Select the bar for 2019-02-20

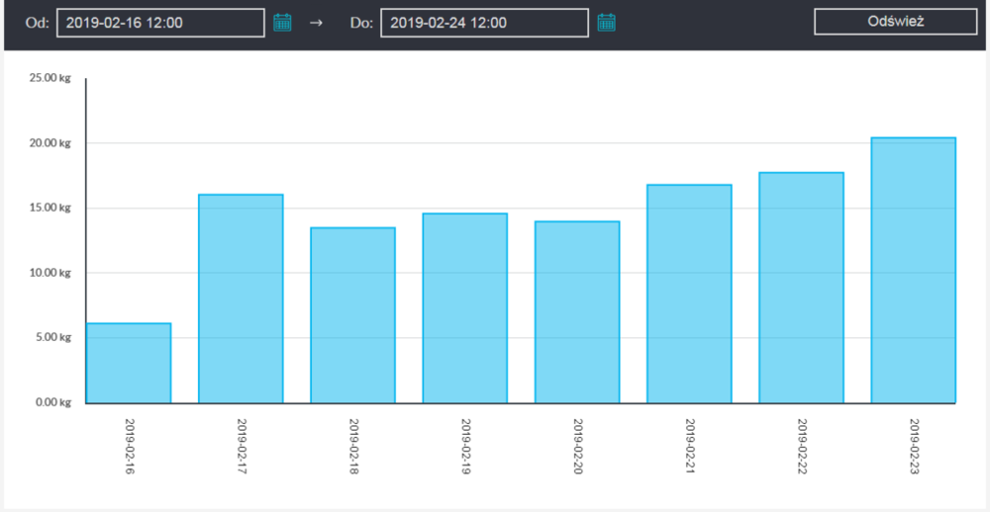pos(577,312)
